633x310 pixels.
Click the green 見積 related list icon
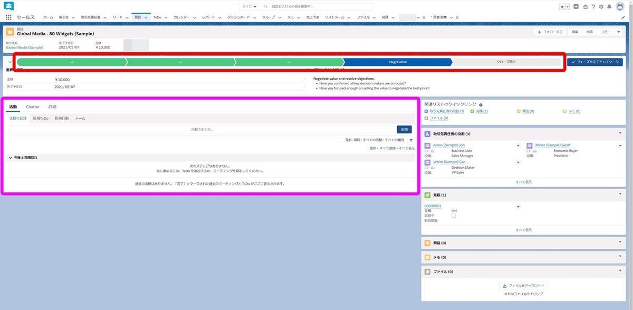coord(428,195)
